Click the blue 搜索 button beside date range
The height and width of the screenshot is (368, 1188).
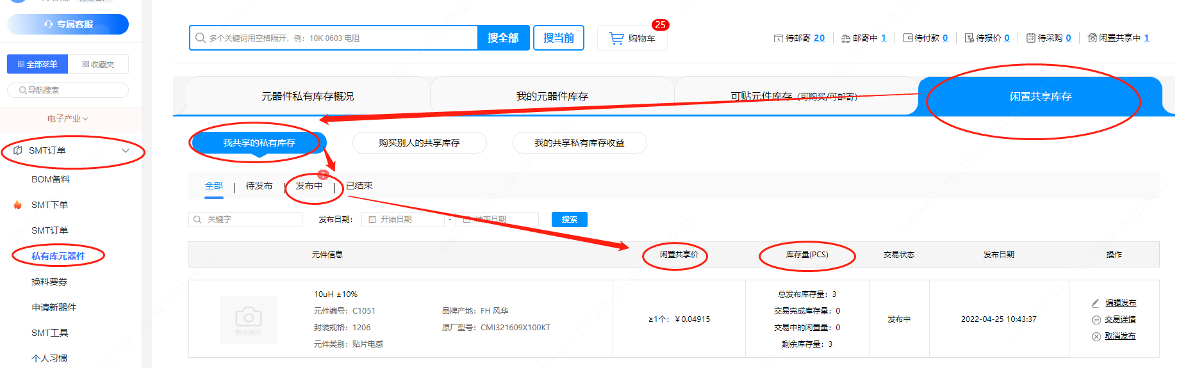point(569,220)
